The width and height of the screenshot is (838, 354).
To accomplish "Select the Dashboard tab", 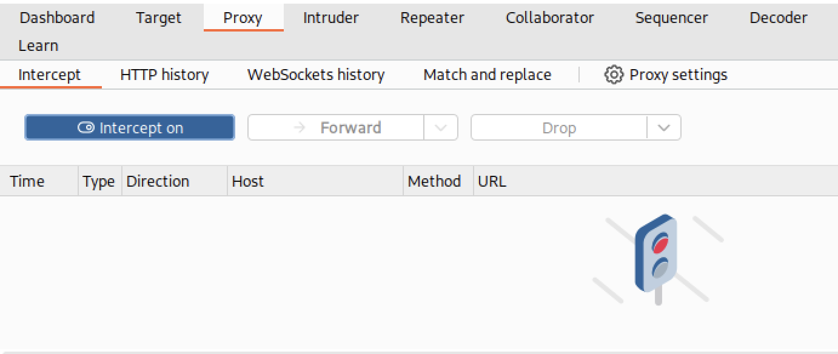I will (x=57, y=18).
